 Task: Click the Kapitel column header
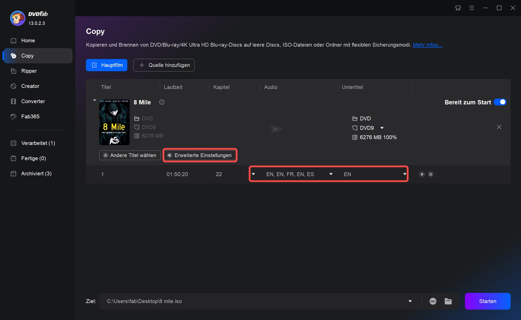[x=221, y=87]
